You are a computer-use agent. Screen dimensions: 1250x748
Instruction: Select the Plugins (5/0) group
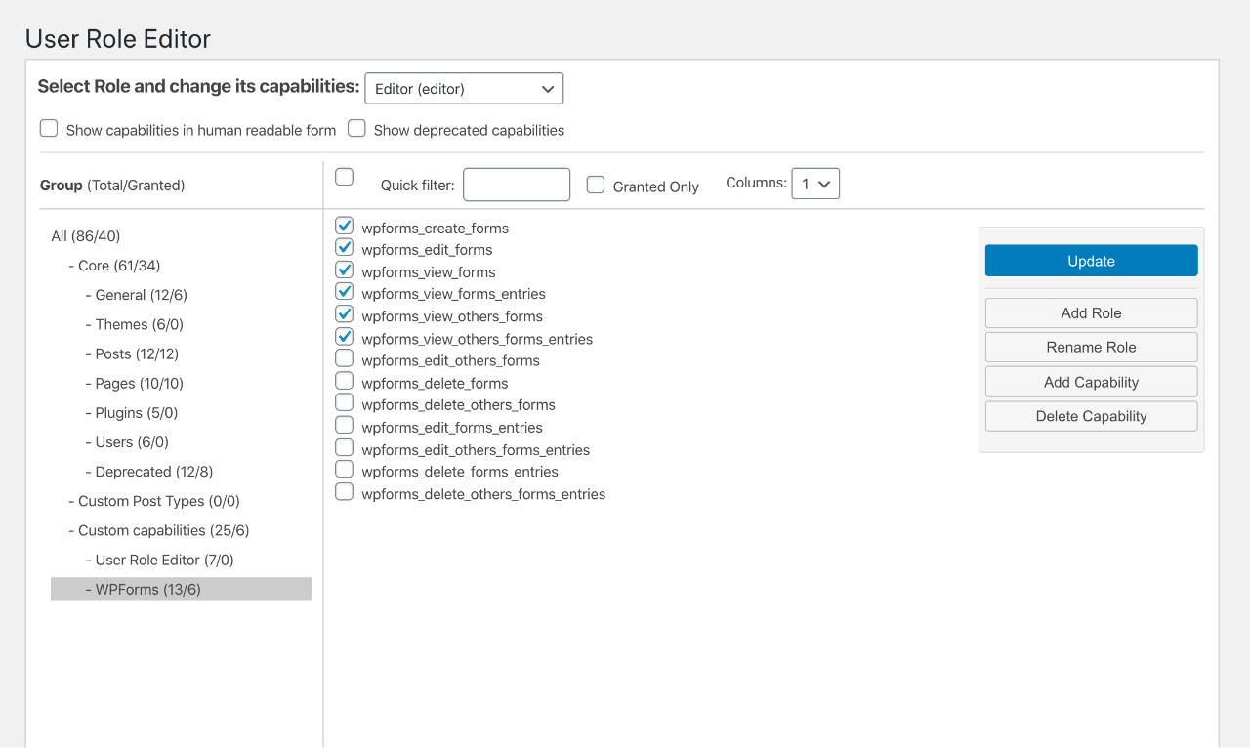pos(136,413)
